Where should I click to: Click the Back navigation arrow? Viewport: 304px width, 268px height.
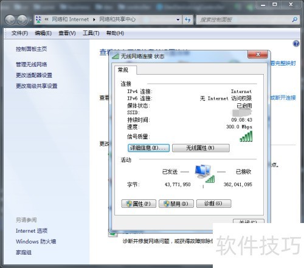click(x=10, y=20)
